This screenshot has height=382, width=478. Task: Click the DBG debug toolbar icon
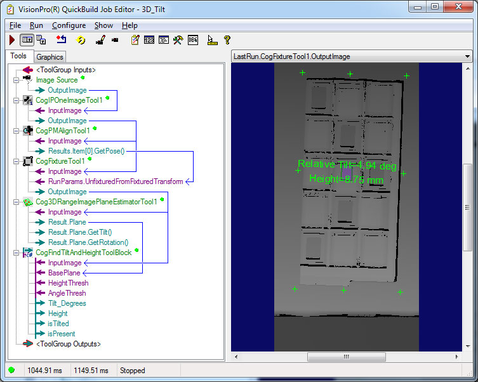pos(194,40)
